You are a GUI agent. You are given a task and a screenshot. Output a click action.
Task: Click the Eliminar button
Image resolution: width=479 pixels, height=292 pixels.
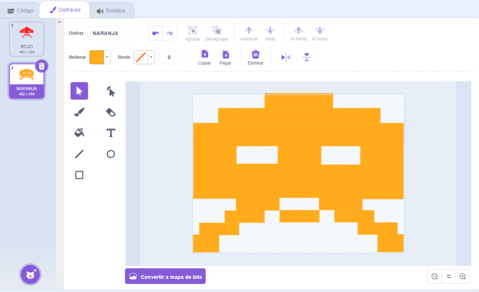coord(255,57)
